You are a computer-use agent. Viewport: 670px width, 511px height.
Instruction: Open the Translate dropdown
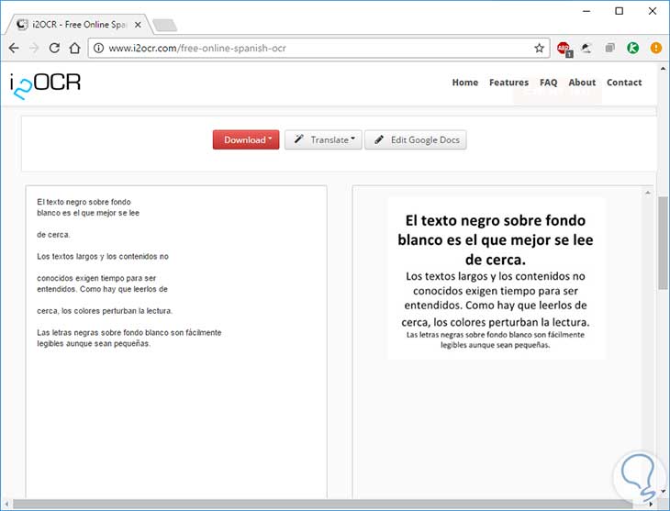[323, 139]
